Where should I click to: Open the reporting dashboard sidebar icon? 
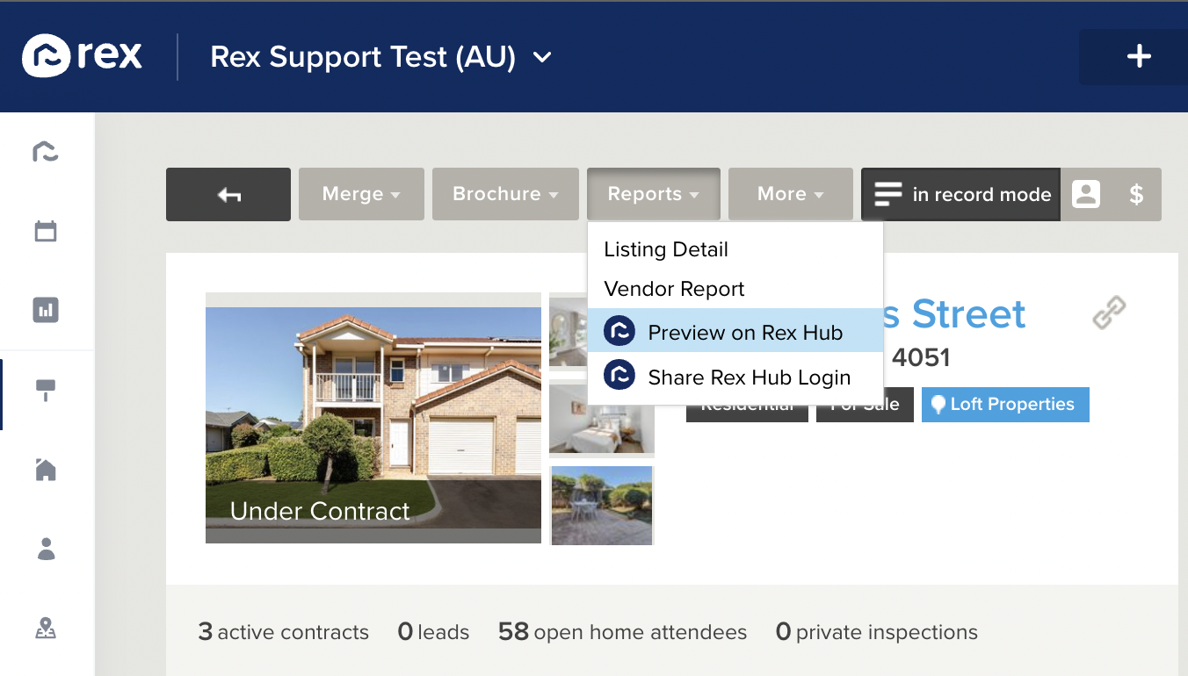45,309
